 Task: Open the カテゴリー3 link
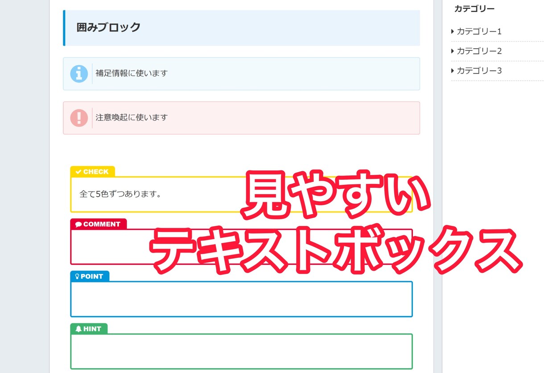click(x=479, y=70)
